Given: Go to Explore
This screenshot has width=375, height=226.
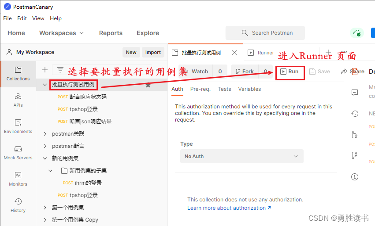Looking at the screenshot, I should pyautogui.click(x=148, y=33).
